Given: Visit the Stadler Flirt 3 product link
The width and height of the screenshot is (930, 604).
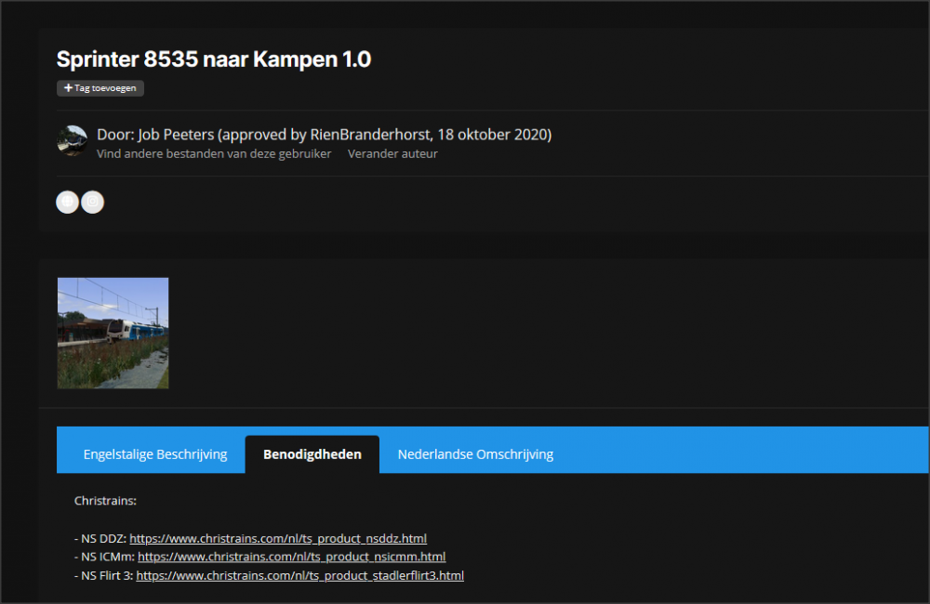Looking at the screenshot, I should click(x=299, y=575).
